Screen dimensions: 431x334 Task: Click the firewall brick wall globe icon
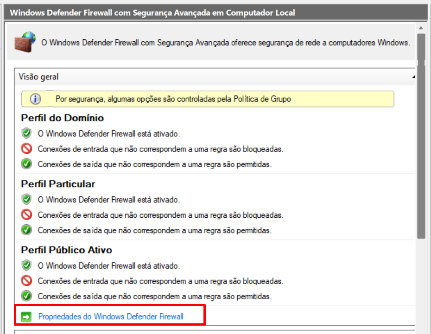pos(25,42)
